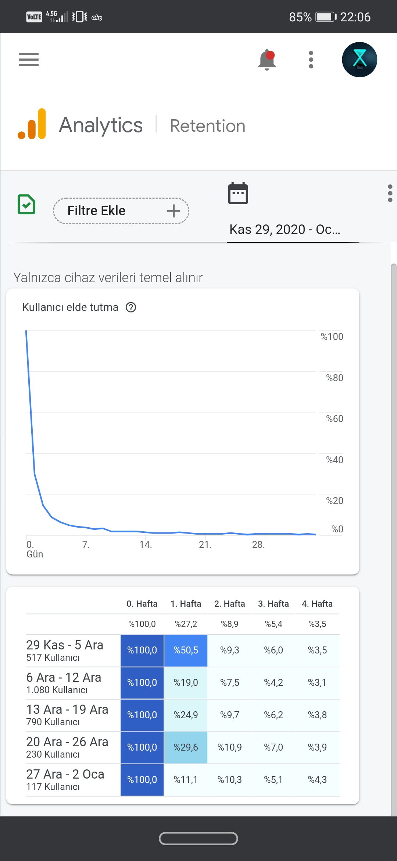Screen dimensions: 397x861
Task: Open the notifications bell
Action: (267, 60)
